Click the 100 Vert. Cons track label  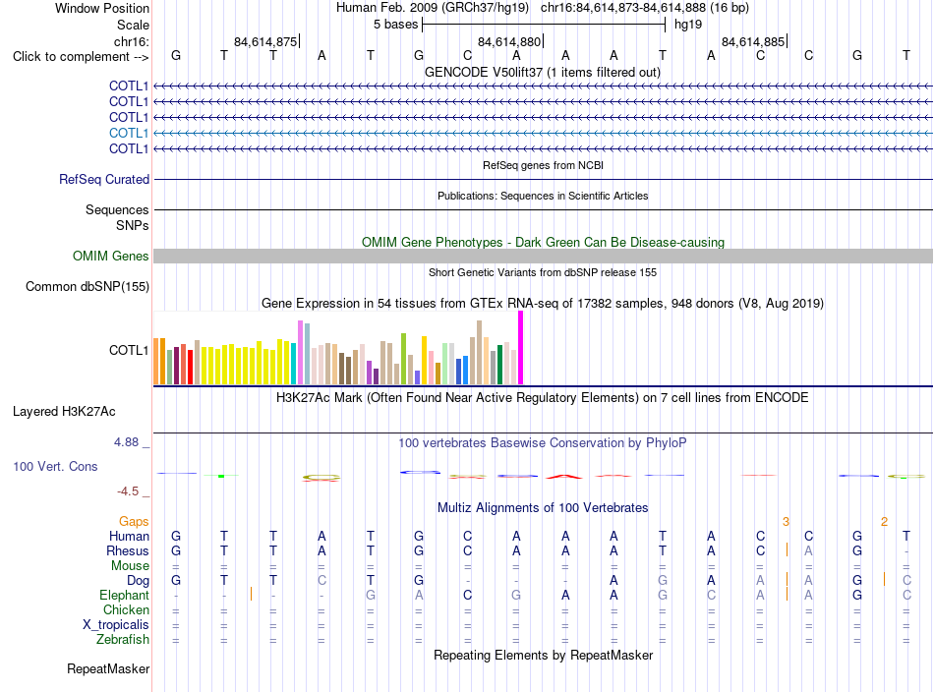coord(55,466)
